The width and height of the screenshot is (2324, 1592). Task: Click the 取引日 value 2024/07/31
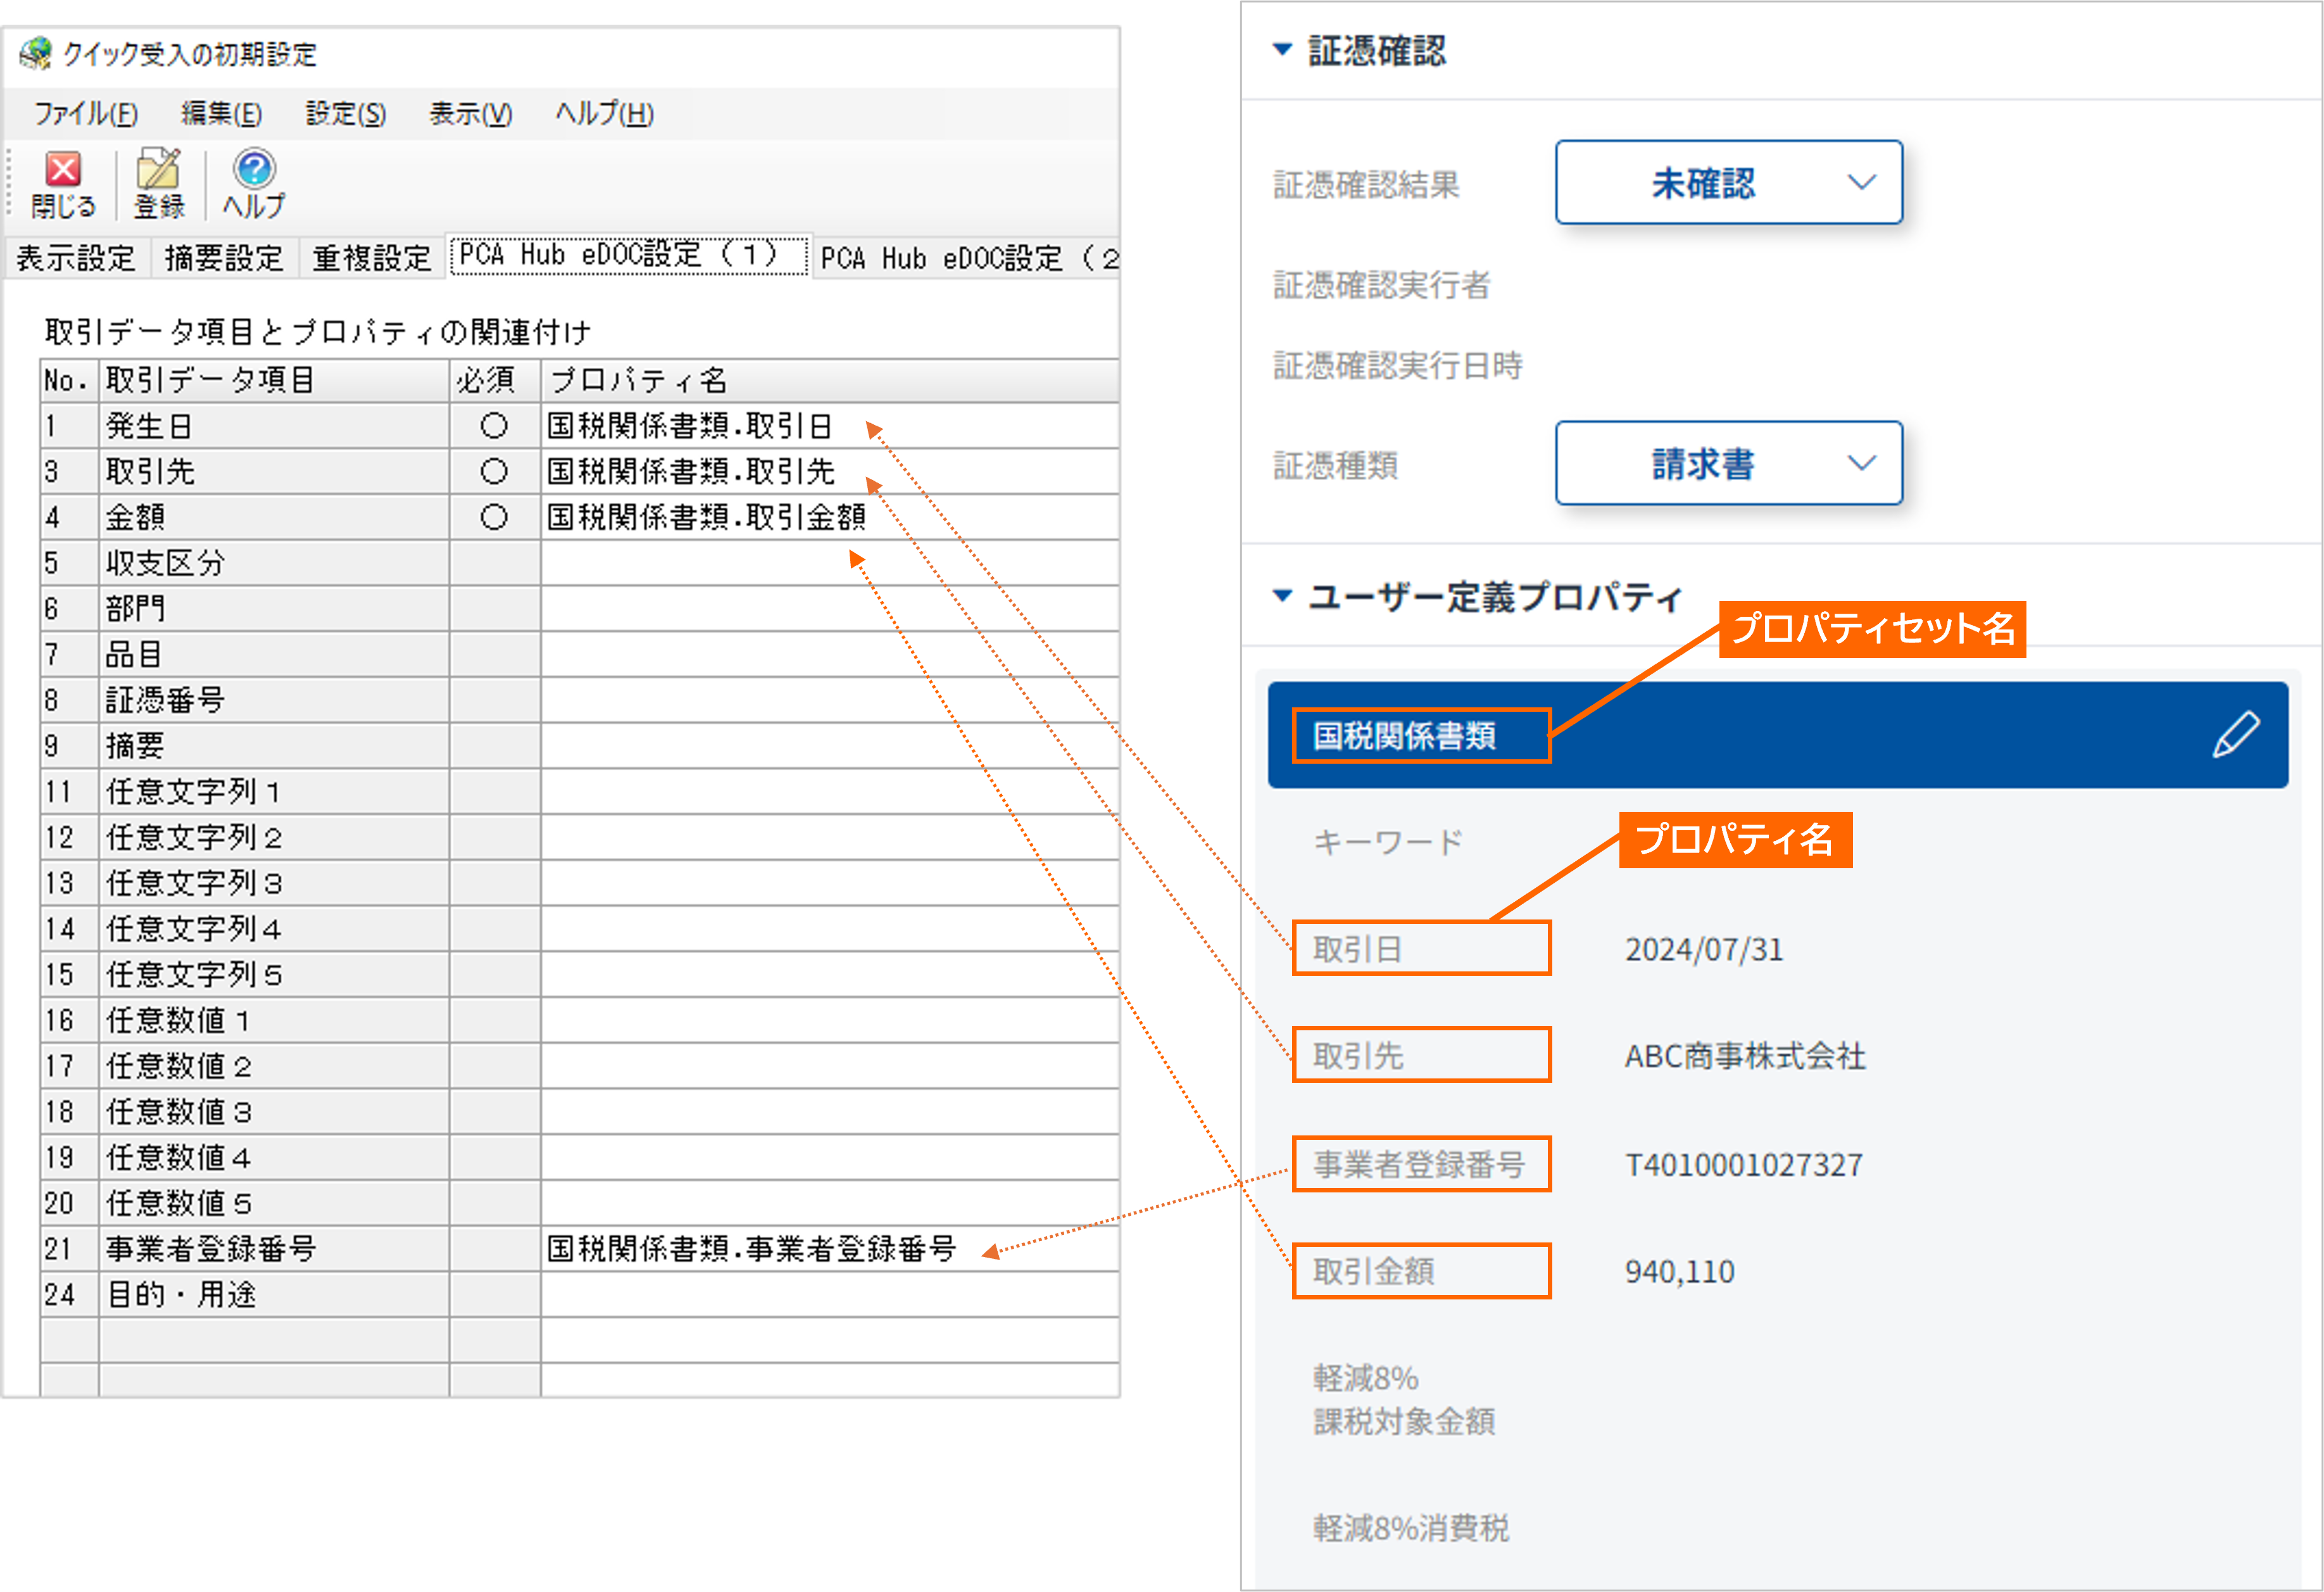click(x=1703, y=949)
